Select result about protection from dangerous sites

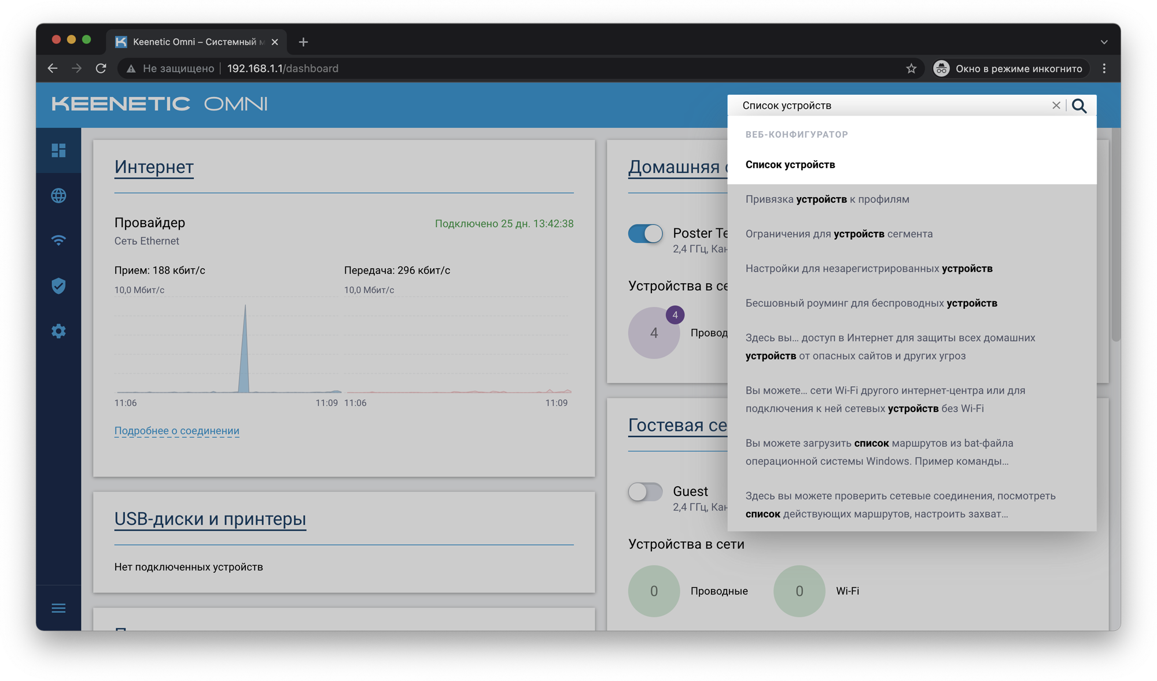pyautogui.click(x=912, y=346)
